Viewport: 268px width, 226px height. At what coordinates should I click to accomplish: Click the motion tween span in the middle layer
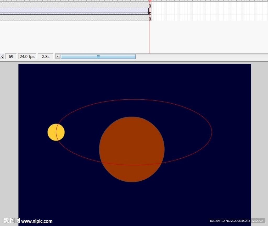[x=74, y=11]
